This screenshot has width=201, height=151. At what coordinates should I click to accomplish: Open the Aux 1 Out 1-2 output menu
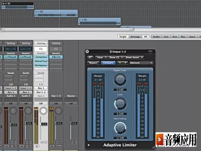pyautogui.click(x=41, y=92)
